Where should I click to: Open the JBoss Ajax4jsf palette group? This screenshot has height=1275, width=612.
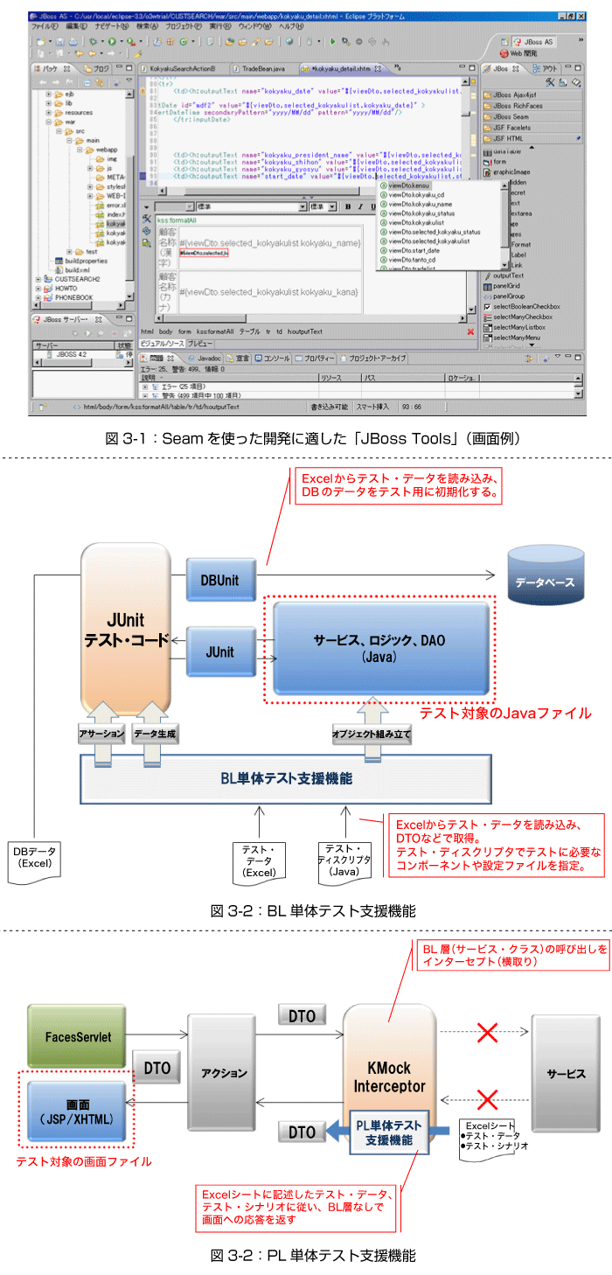pos(532,94)
